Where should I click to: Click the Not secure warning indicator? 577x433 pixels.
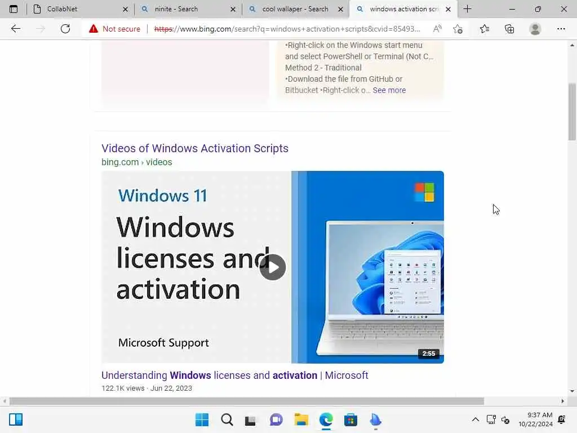tap(114, 29)
